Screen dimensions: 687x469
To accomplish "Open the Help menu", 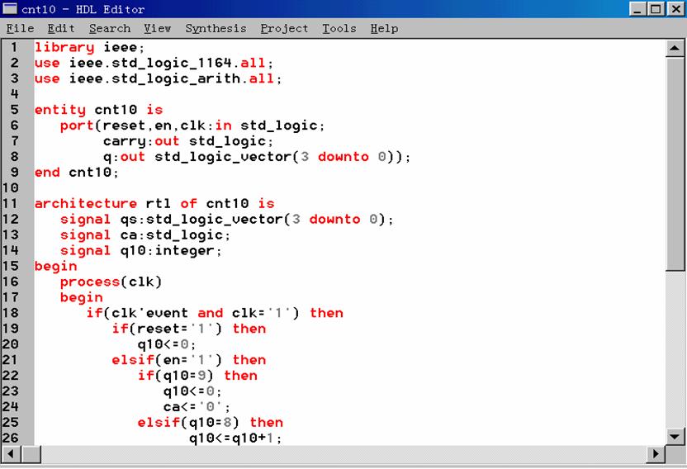I will pyautogui.click(x=384, y=29).
